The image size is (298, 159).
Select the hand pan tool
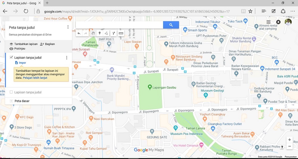click(93, 33)
